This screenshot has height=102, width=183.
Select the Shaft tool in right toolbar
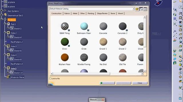click(180, 22)
